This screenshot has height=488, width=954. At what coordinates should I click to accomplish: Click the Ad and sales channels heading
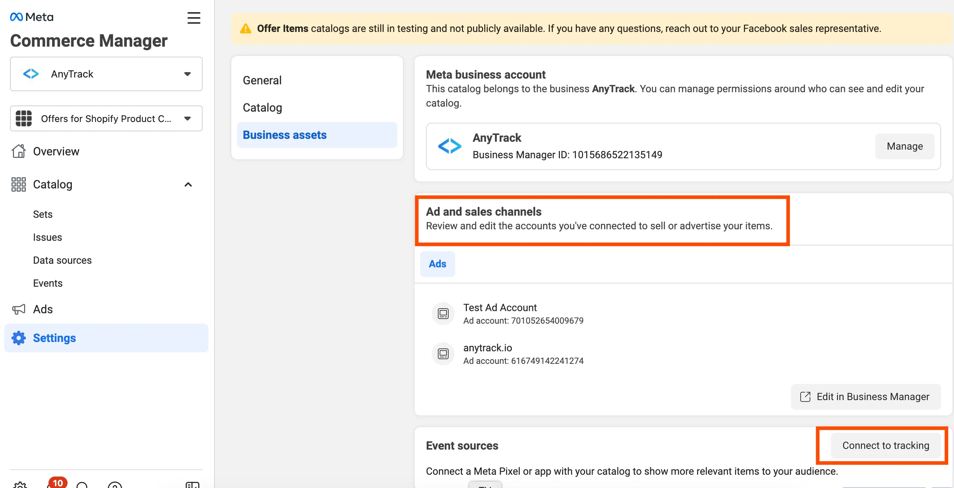click(x=484, y=211)
